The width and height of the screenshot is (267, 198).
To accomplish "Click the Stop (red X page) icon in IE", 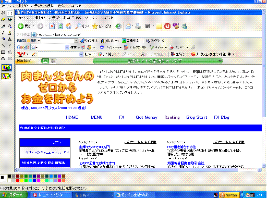I will (x=52, y=26).
